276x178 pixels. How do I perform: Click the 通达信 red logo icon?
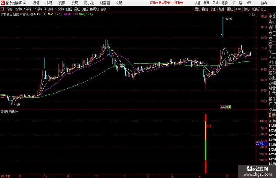(x=3, y=3)
